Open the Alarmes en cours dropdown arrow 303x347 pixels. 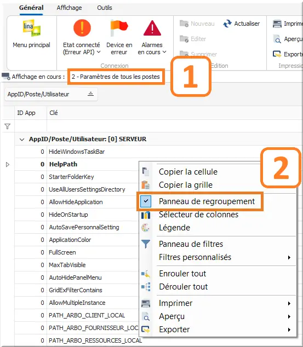164,52
